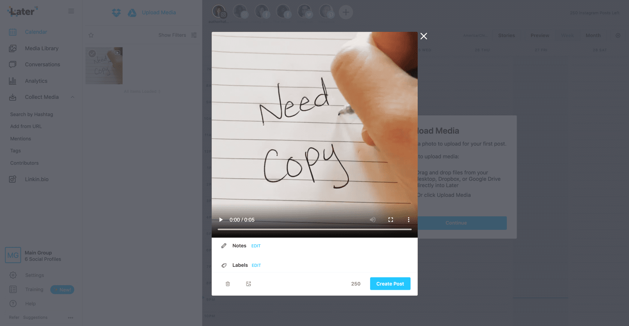The width and height of the screenshot is (629, 326).
Task: Open the edit image icon beside trash
Action: coord(248,284)
